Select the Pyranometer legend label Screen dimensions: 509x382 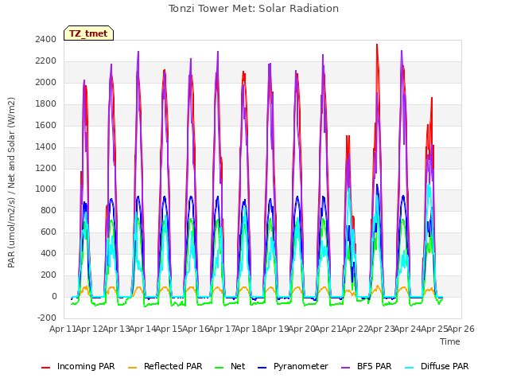click(301, 366)
